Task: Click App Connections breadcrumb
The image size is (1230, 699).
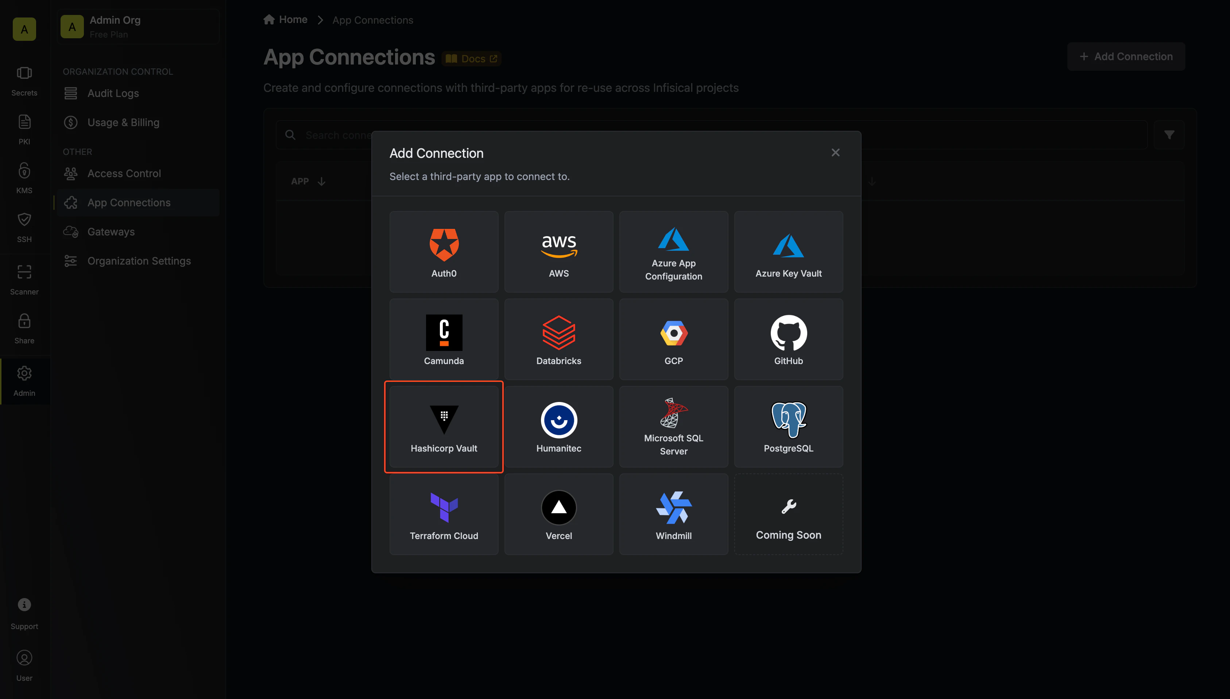Action: coord(373,20)
